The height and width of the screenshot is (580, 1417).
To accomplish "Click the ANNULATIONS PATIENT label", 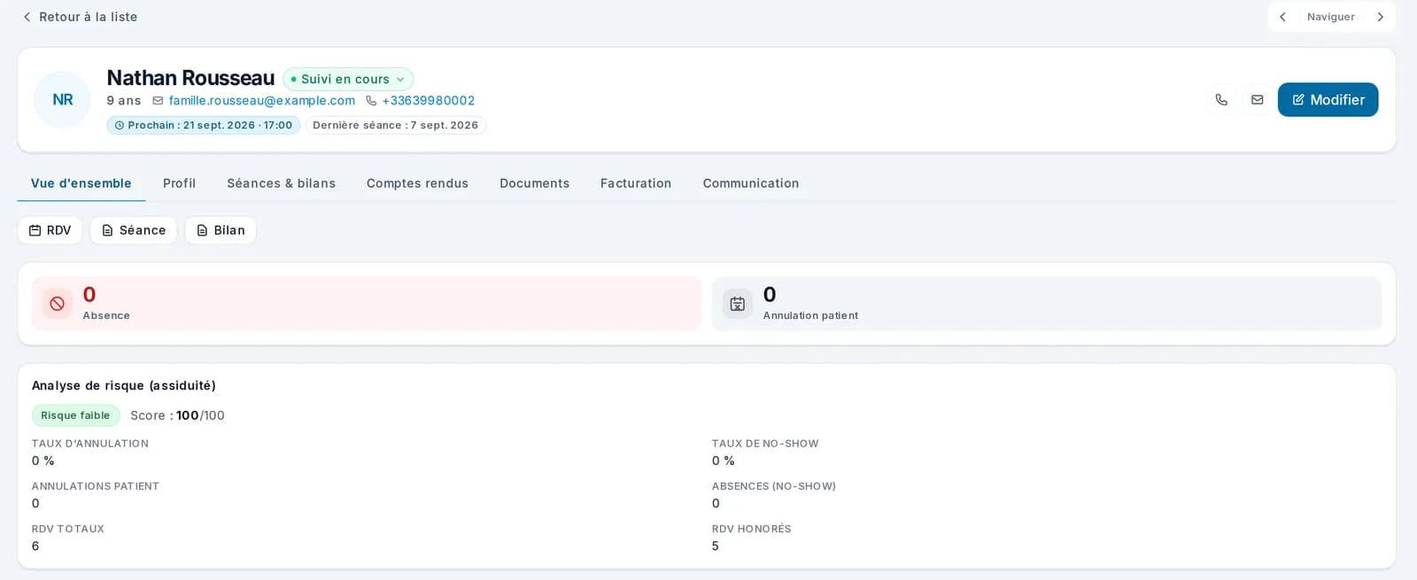I will click(96, 486).
